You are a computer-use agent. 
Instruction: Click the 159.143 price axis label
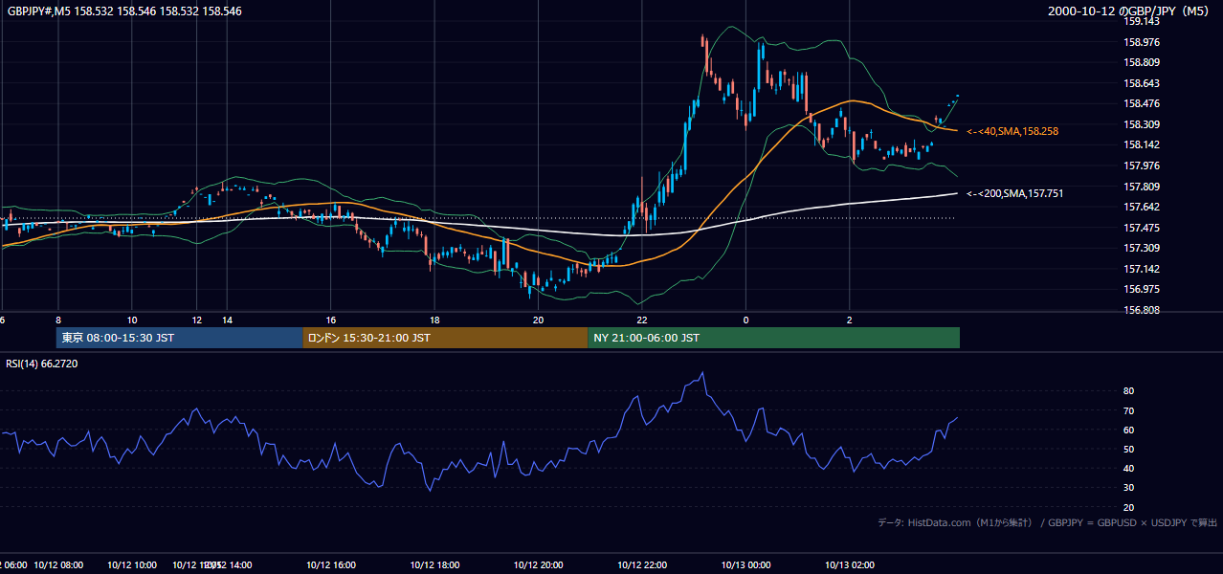(1142, 21)
